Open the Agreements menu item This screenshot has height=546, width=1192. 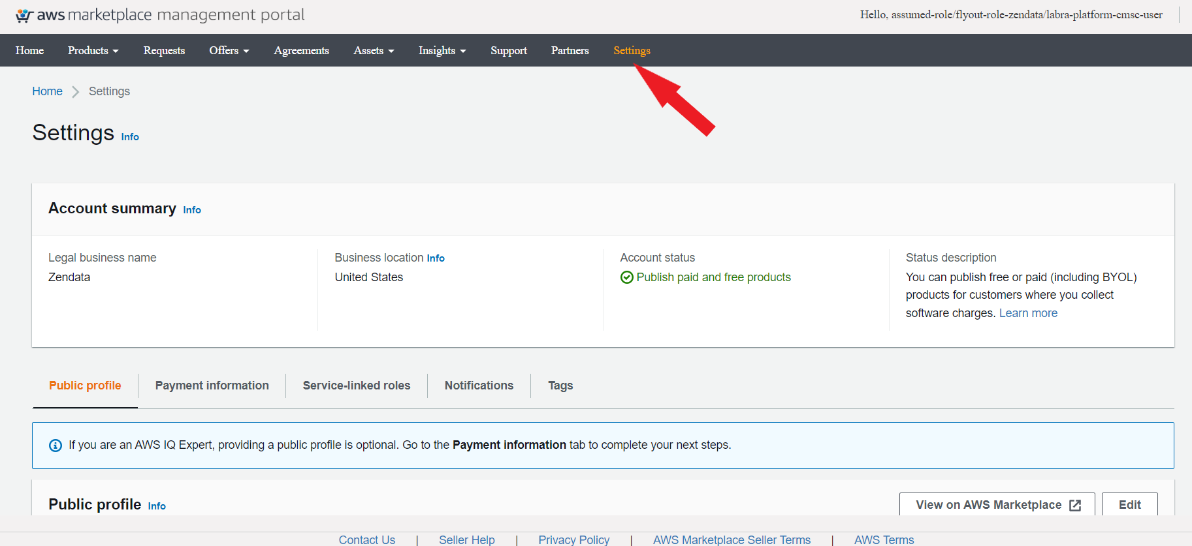point(301,50)
